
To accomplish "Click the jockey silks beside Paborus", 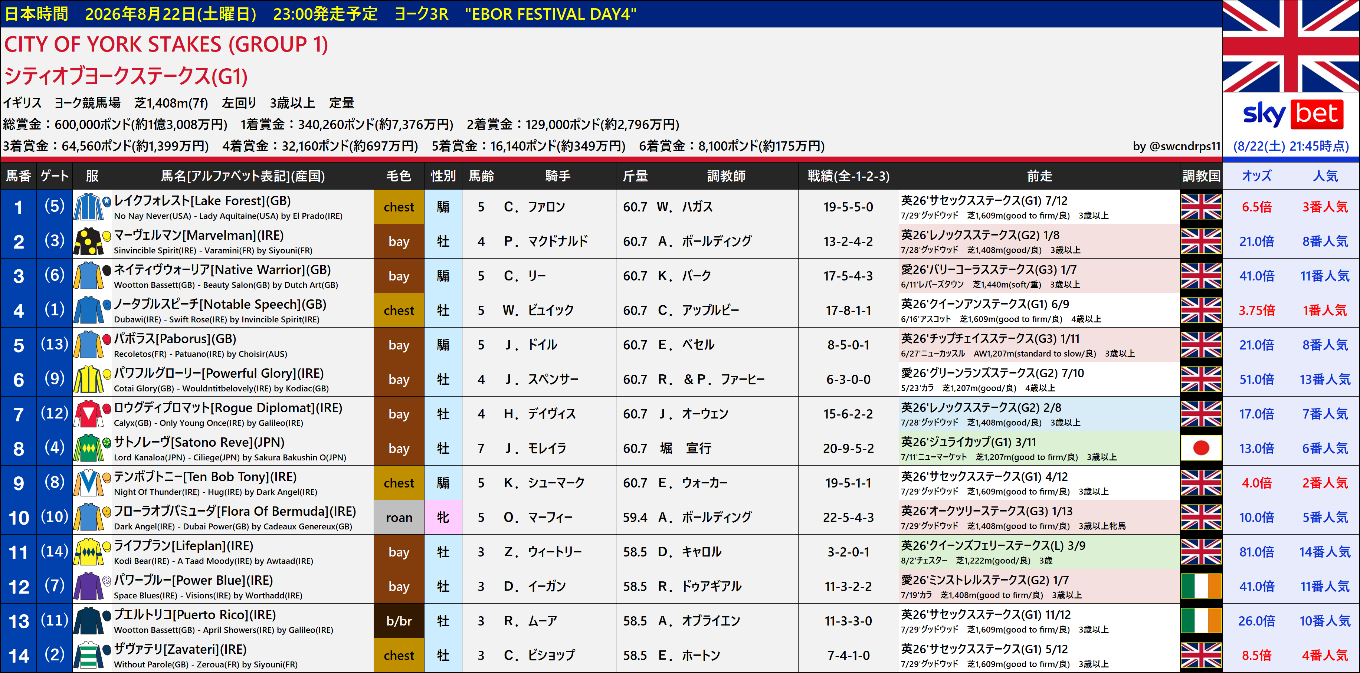I will pyautogui.click(x=92, y=345).
